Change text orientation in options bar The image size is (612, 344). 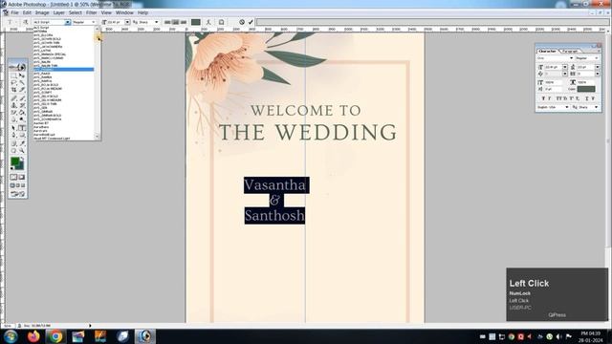point(26,22)
